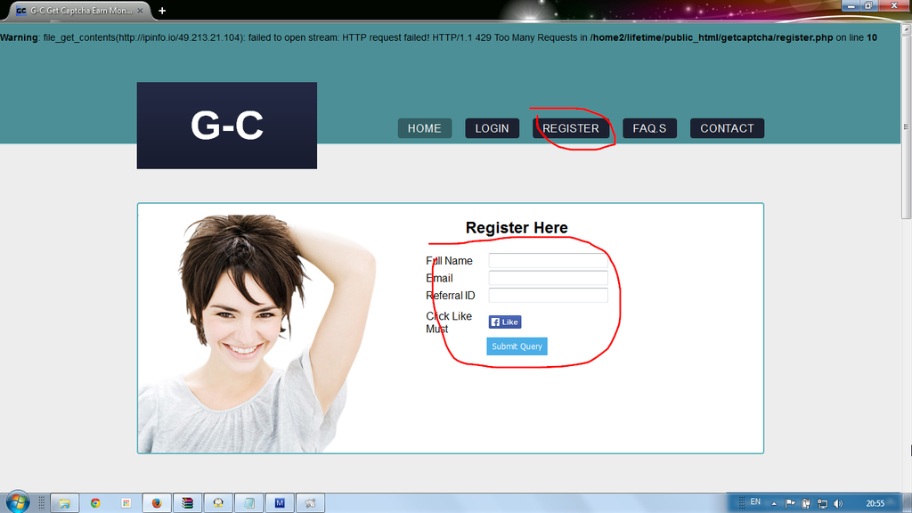The image size is (912, 513).
Task: Click into the Referral ID field
Action: click(548, 295)
